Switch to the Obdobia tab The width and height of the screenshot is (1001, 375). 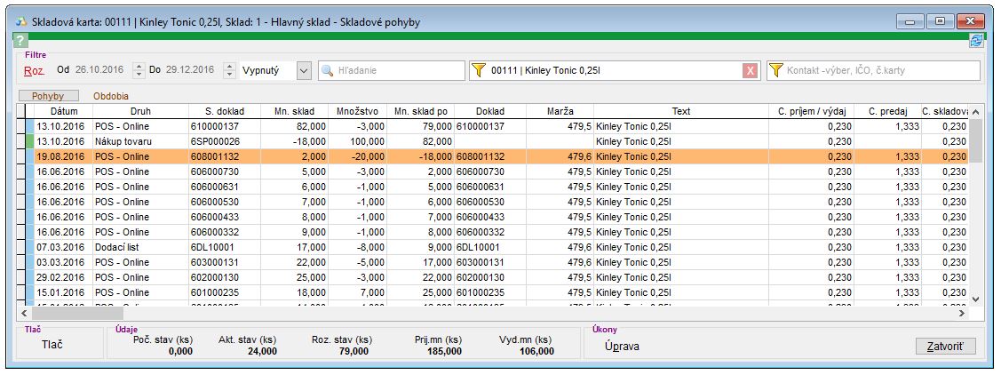(111, 95)
